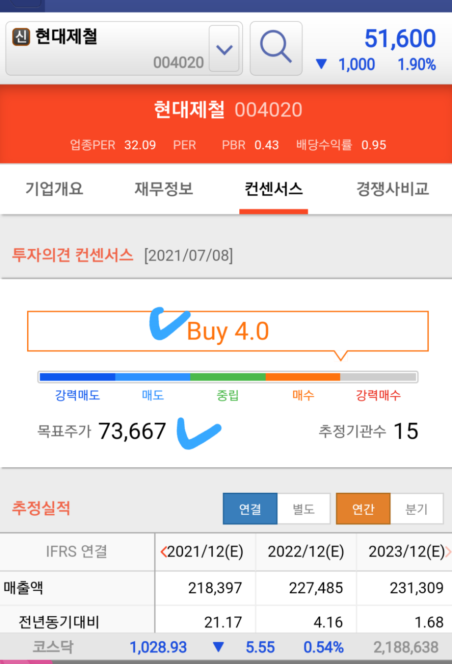
Task: Tap the left arrow before 2021/12(E)
Action: pyautogui.click(x=164, y=552)
